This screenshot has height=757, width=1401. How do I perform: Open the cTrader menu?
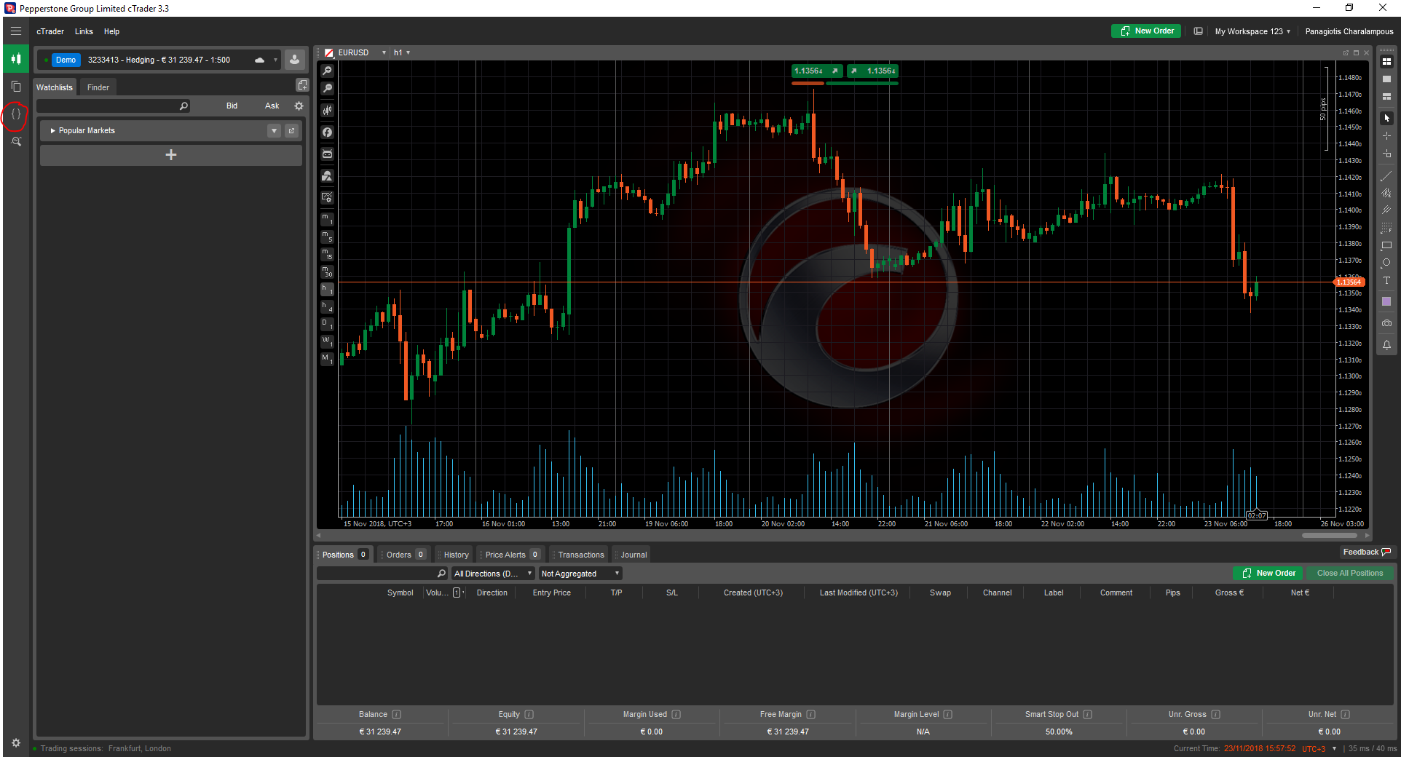click(50, 31)
